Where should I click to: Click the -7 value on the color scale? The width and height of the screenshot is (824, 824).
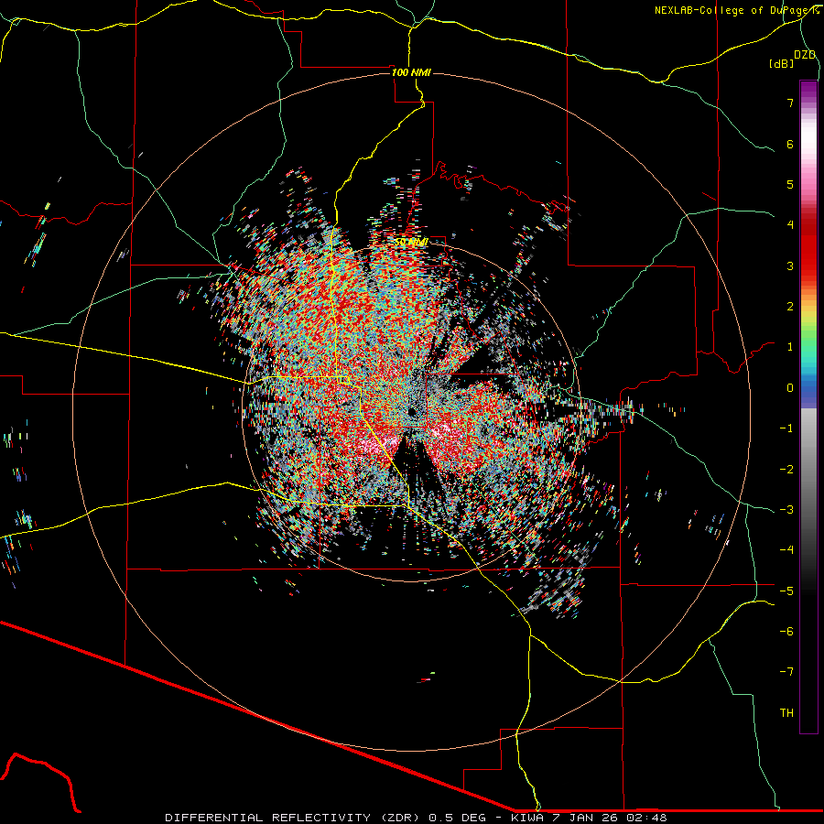tap(786, 672)
